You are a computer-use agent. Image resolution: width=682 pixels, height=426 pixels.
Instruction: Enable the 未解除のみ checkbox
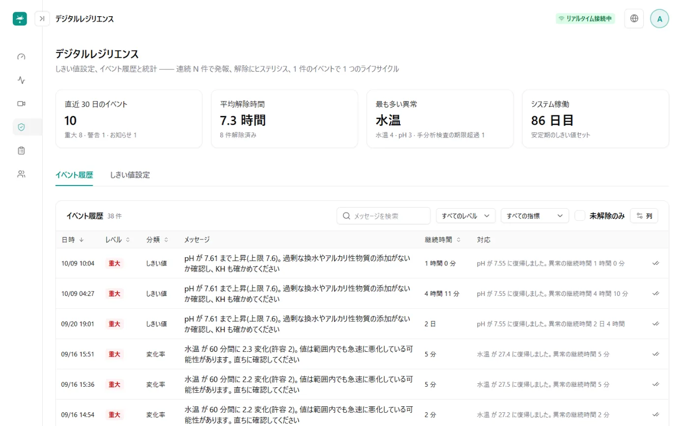580,215
